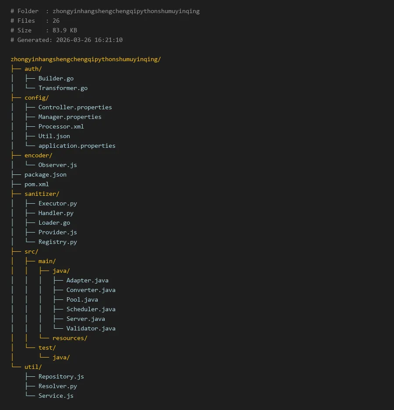Click the Builder.go file
The height and width of the screenshot is (410, 394).
tap(56, 78)
